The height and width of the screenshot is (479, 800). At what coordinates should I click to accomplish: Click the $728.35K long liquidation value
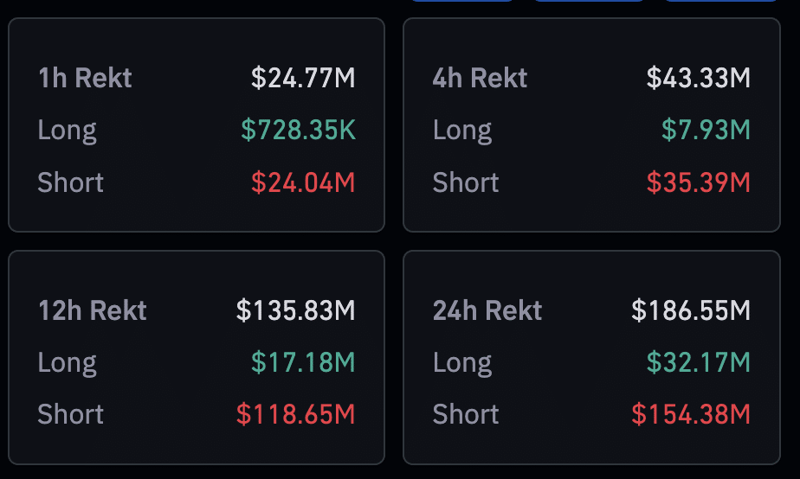click(x=298, y=130)
